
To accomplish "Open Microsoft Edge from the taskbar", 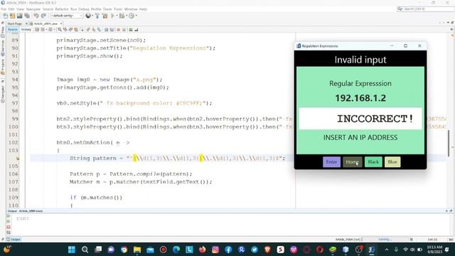I will [x=176, y=250].
